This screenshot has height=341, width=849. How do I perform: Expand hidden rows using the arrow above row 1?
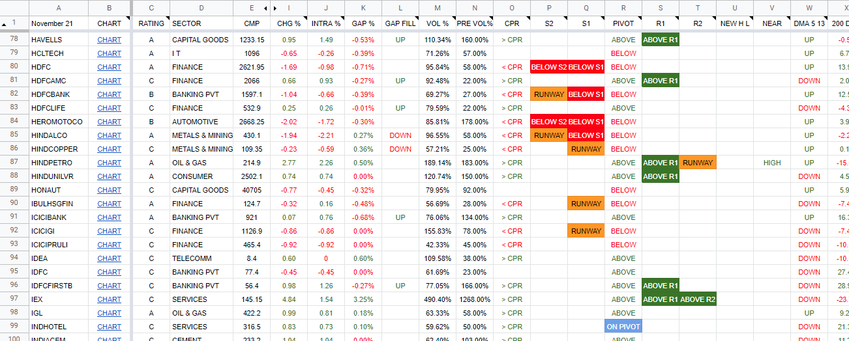point(5,23)
